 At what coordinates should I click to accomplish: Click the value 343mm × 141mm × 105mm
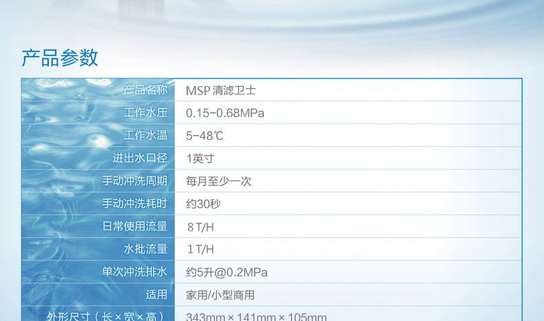256,316
